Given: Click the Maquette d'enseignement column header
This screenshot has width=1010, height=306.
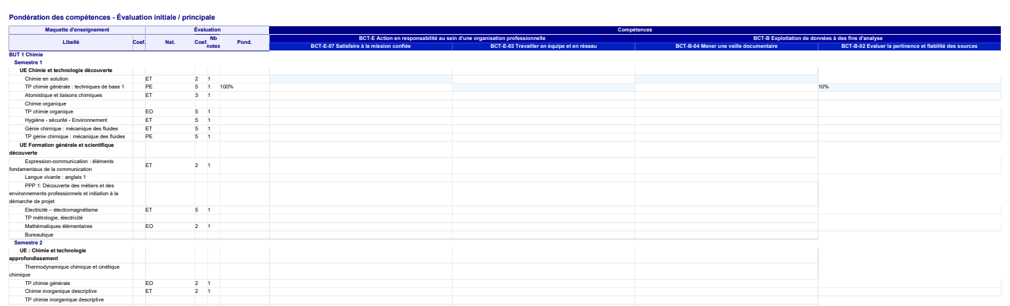Looking at the screenshot, I should click(x=77, y=29).
